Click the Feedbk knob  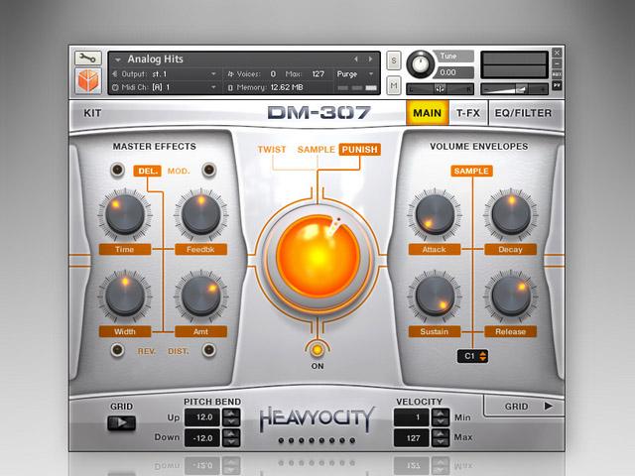[200, 214]
